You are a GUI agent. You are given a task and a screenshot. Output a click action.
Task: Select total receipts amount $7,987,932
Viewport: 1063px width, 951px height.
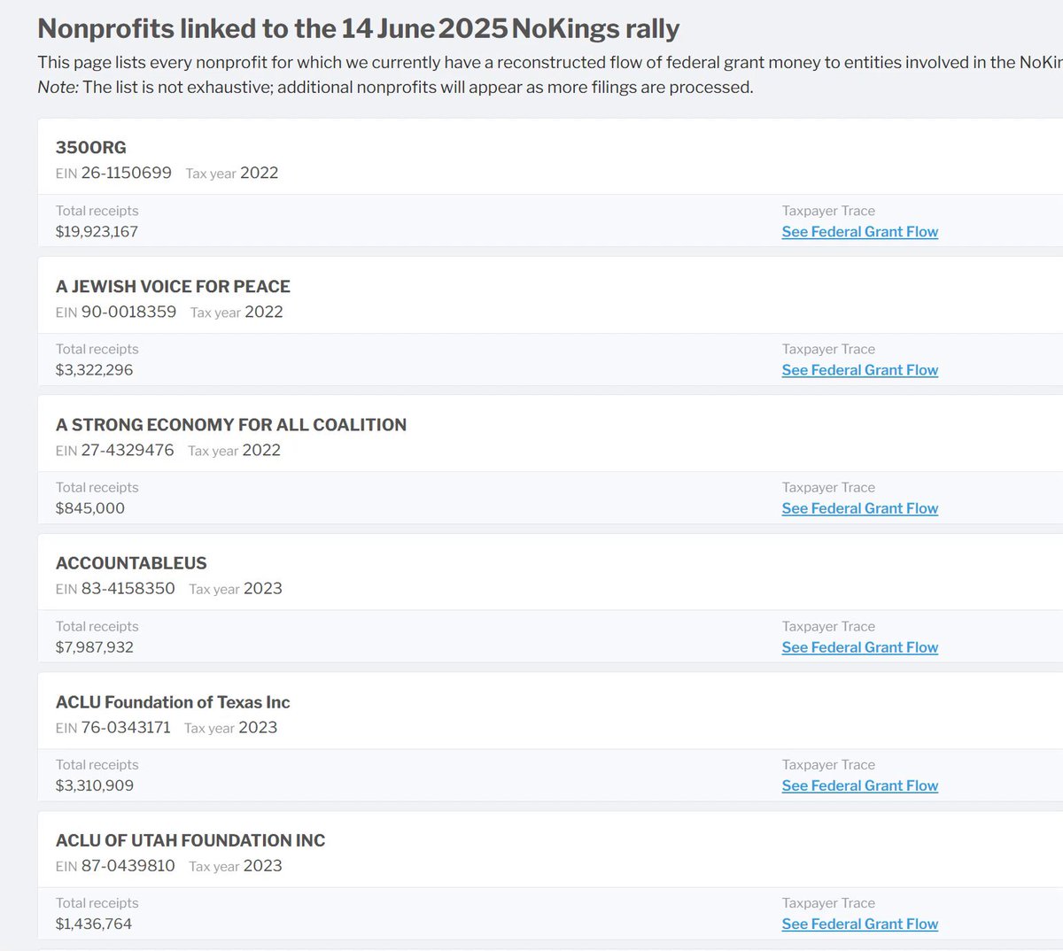pyautogui.click(x=95, y=647)
